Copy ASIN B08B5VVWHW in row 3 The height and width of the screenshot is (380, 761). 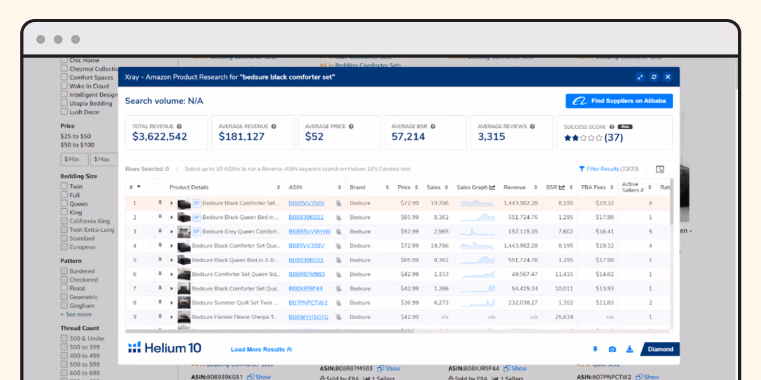[x=339, y=232]
